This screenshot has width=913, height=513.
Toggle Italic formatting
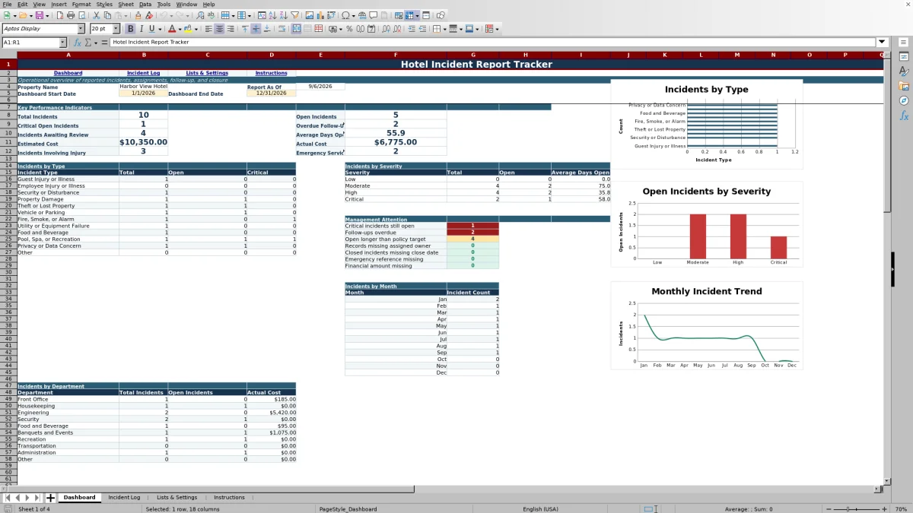142,29
